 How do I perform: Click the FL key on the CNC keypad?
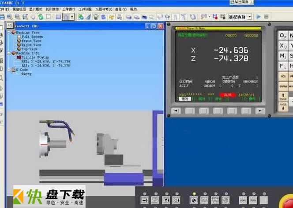(283, 66)
